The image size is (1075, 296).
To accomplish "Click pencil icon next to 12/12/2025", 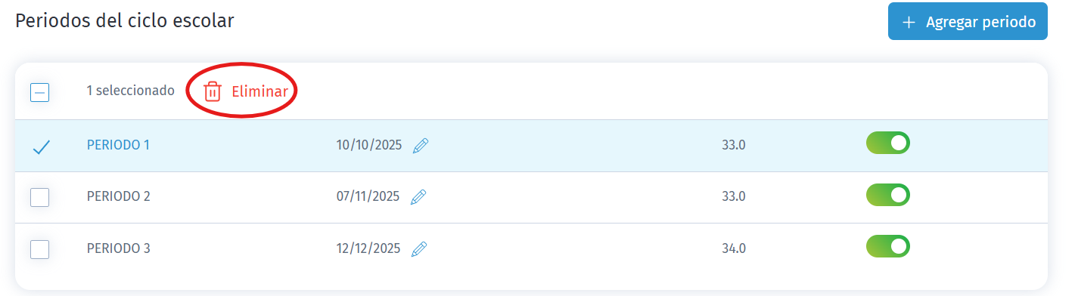I will [419, 248].
